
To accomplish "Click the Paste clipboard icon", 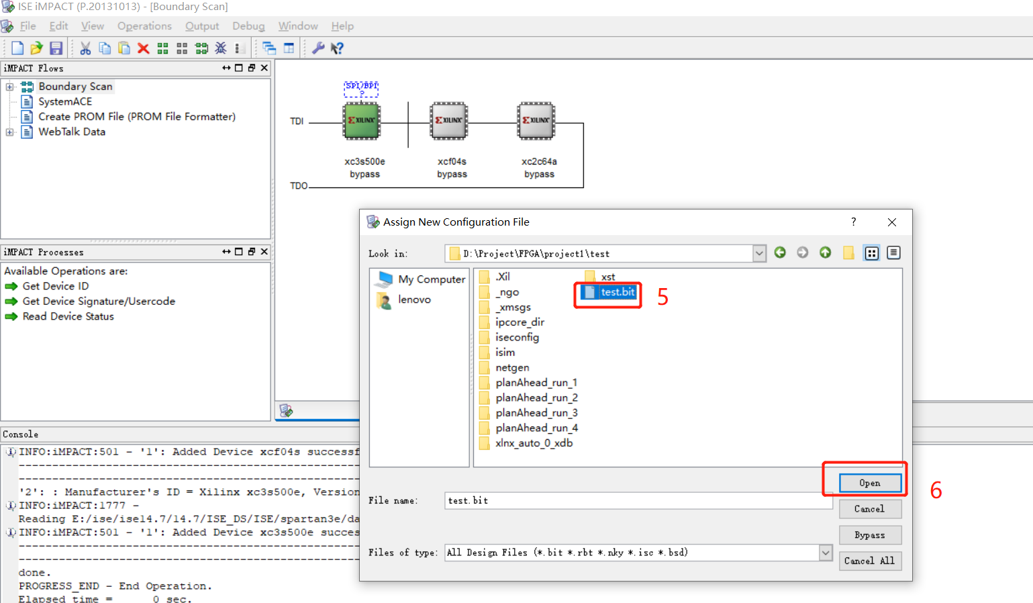I will [x=124, y=48].
